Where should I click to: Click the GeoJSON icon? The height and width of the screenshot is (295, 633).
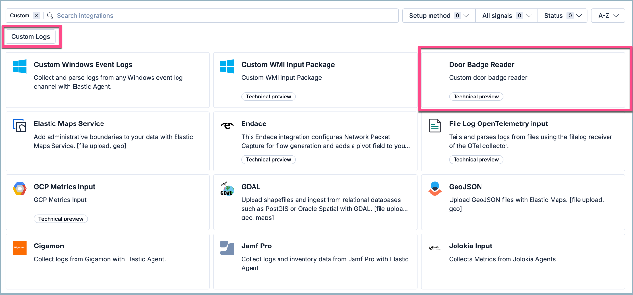[x=435, y=189]
